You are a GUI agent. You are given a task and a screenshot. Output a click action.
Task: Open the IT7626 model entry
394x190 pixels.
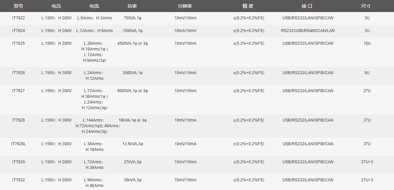(18, 73)
